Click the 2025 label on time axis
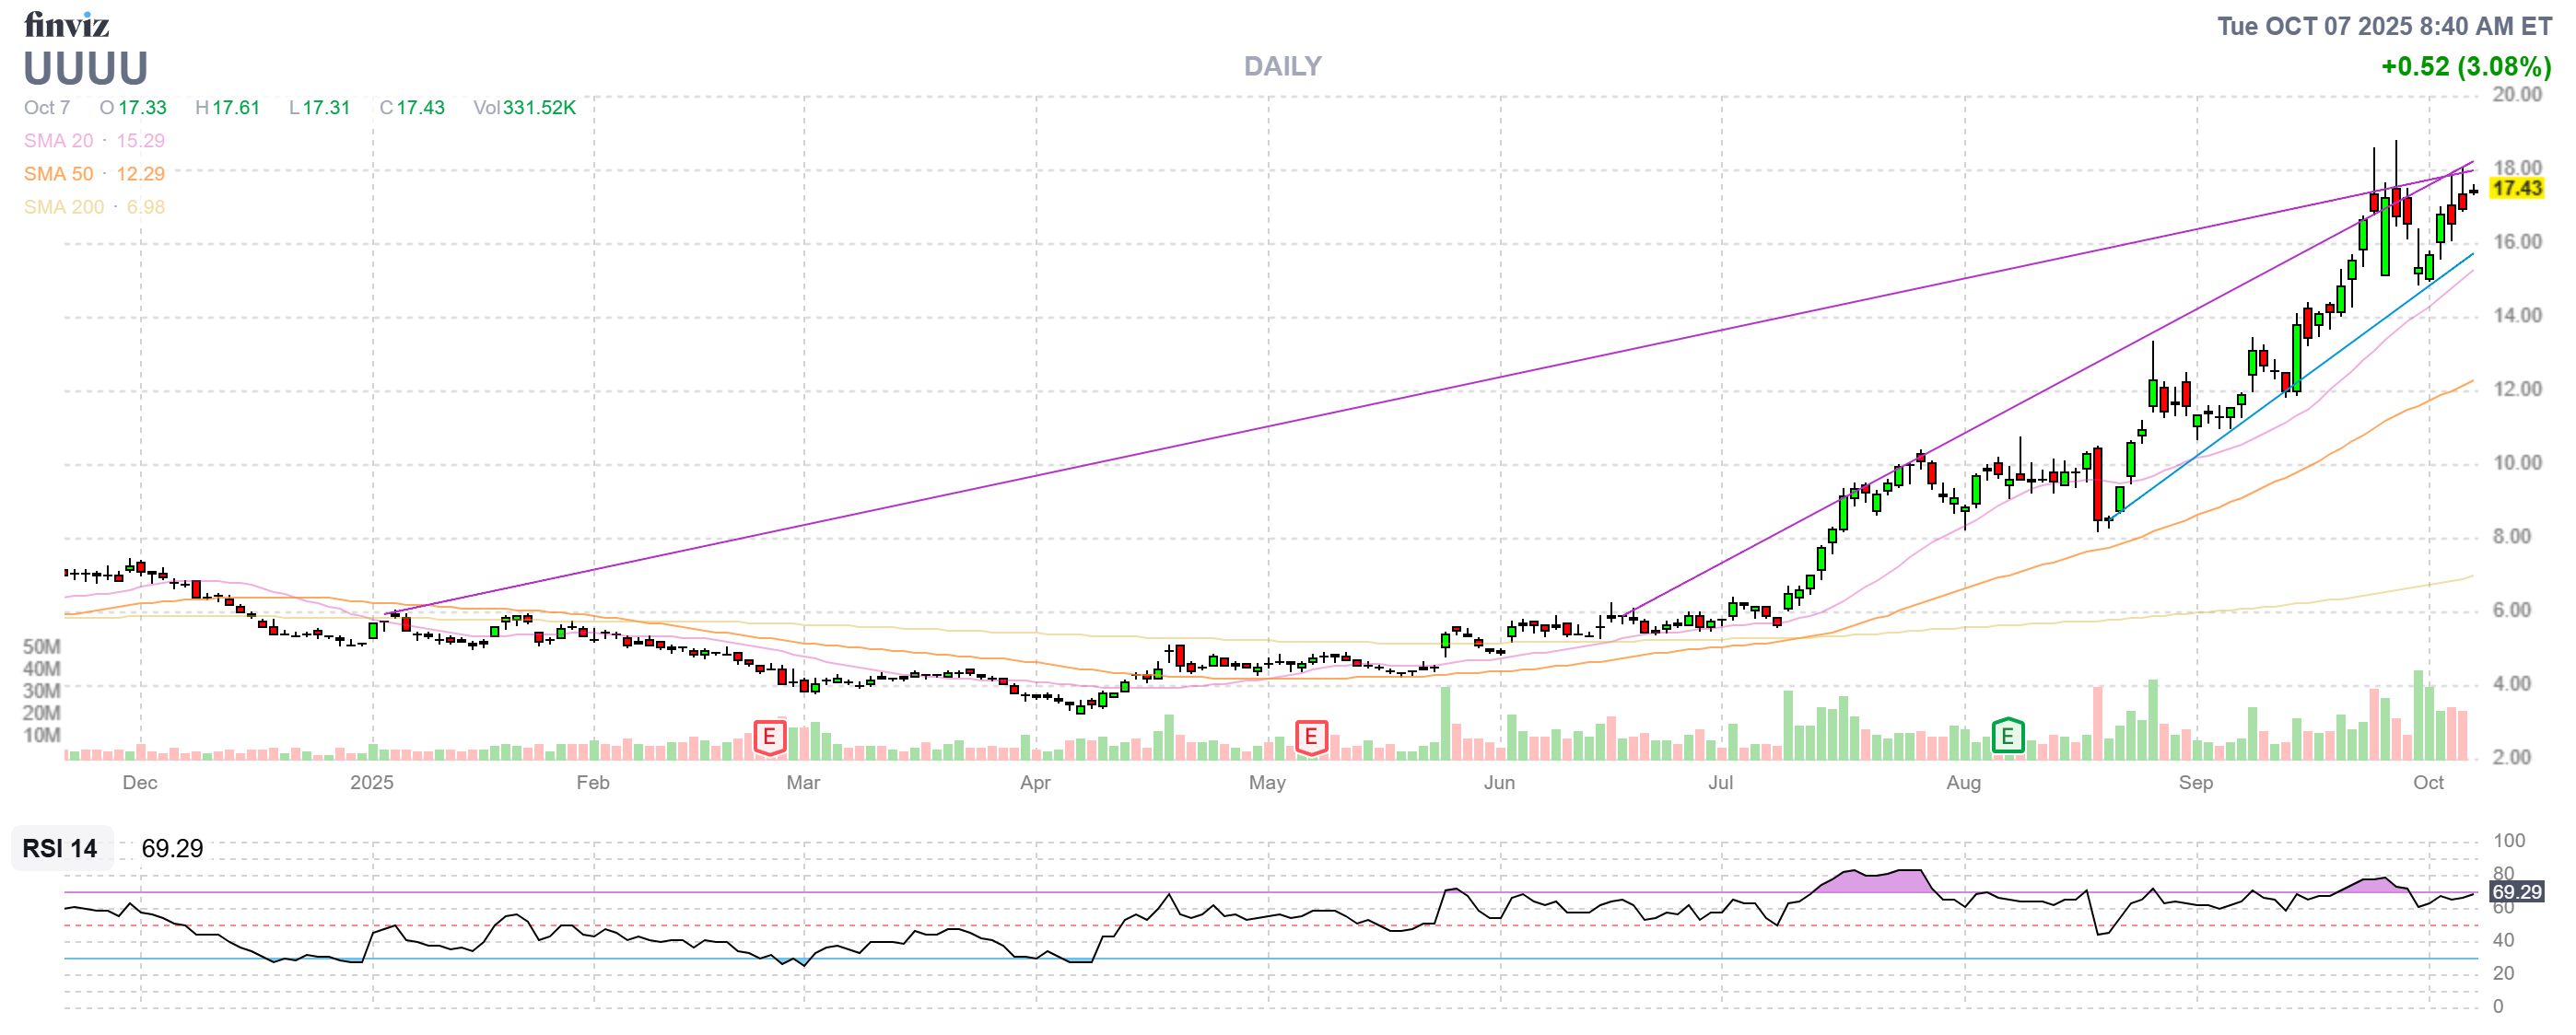 coord(371,783)
